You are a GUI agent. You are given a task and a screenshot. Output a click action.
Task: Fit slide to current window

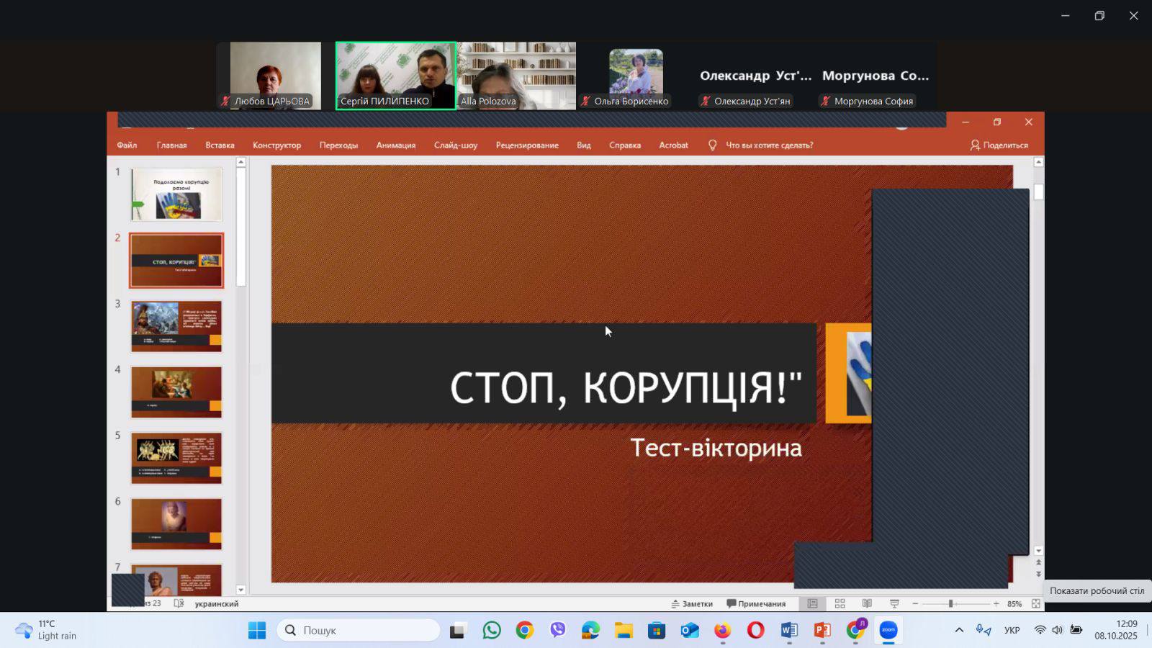click(x=1035, y=603)
